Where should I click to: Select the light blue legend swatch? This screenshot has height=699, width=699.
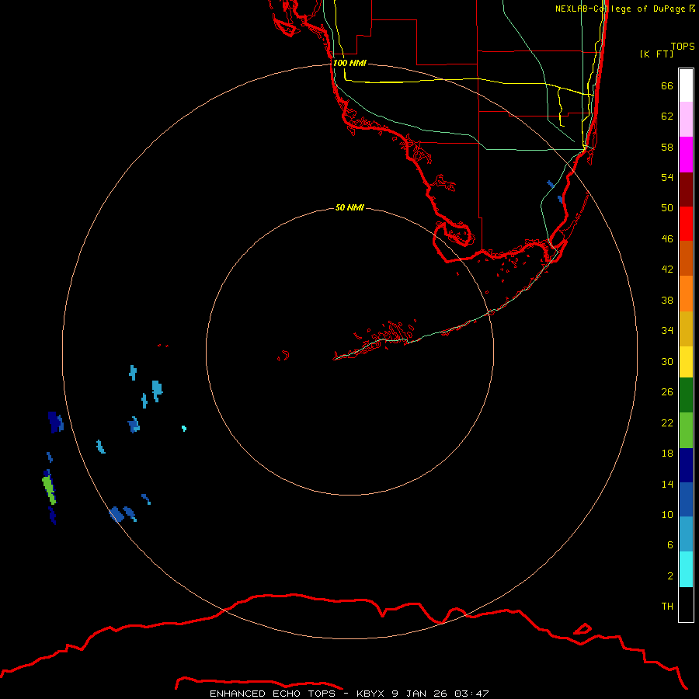pyautogui.click(x=686, y=534)
